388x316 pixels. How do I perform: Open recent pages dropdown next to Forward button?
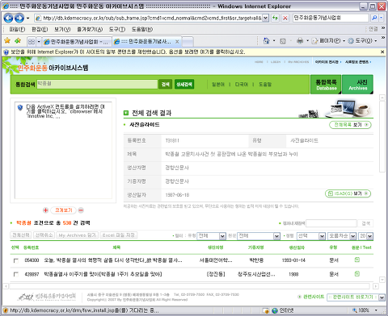(x=27, y=19)
